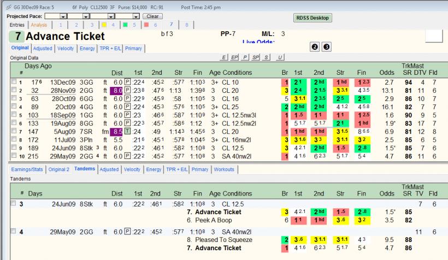Screen dimensions: 448x260
Task: Click P icon in Tandems 29May09 row
Action: (127, 232)
